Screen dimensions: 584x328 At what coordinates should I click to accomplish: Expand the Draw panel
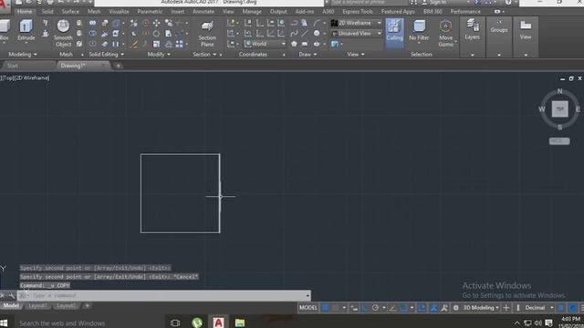[x=308, y=55]
